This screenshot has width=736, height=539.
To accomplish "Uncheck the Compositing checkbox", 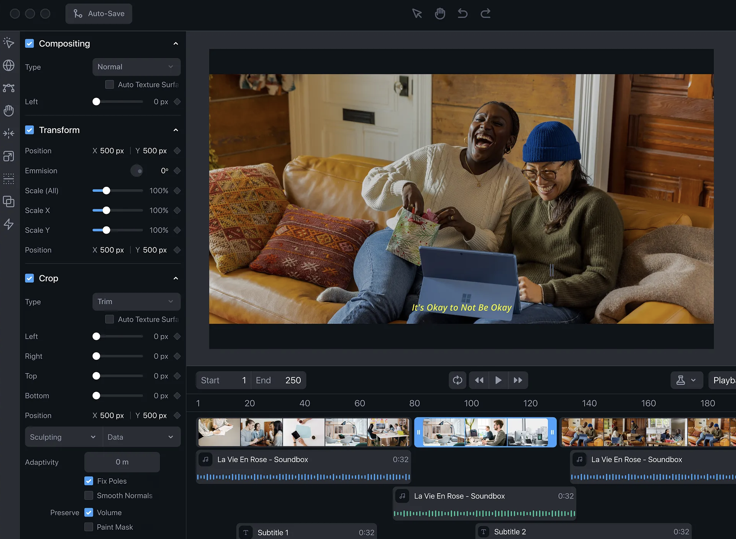I will coord(29,43).
